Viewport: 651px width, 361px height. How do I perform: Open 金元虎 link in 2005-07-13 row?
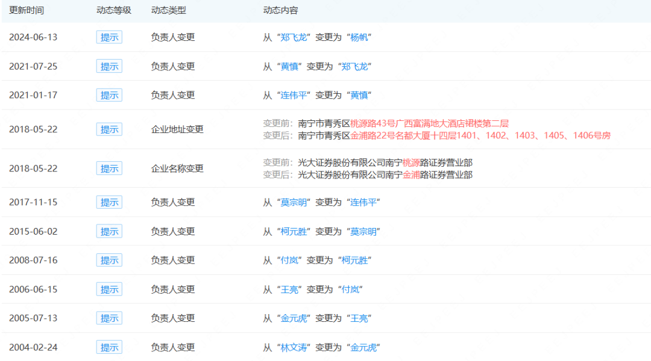point(294,318)
